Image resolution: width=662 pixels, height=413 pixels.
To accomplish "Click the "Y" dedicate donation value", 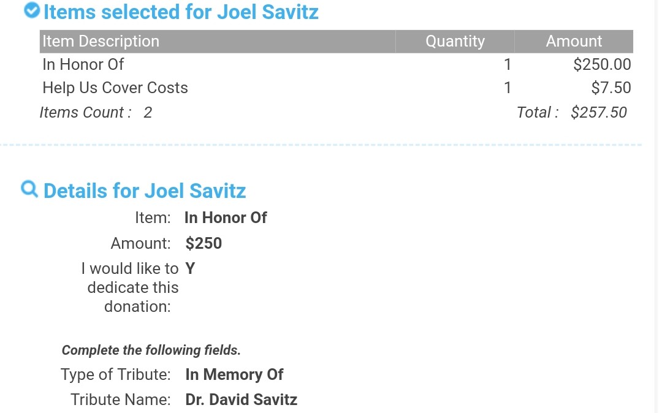I will [x=190, y=268].
